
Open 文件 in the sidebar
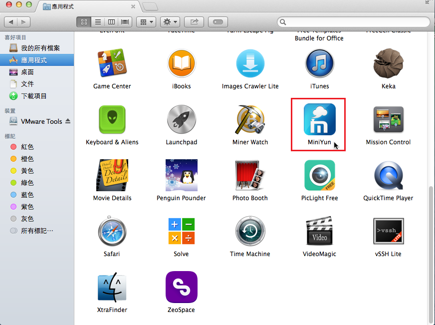click(x=37, y=84)
